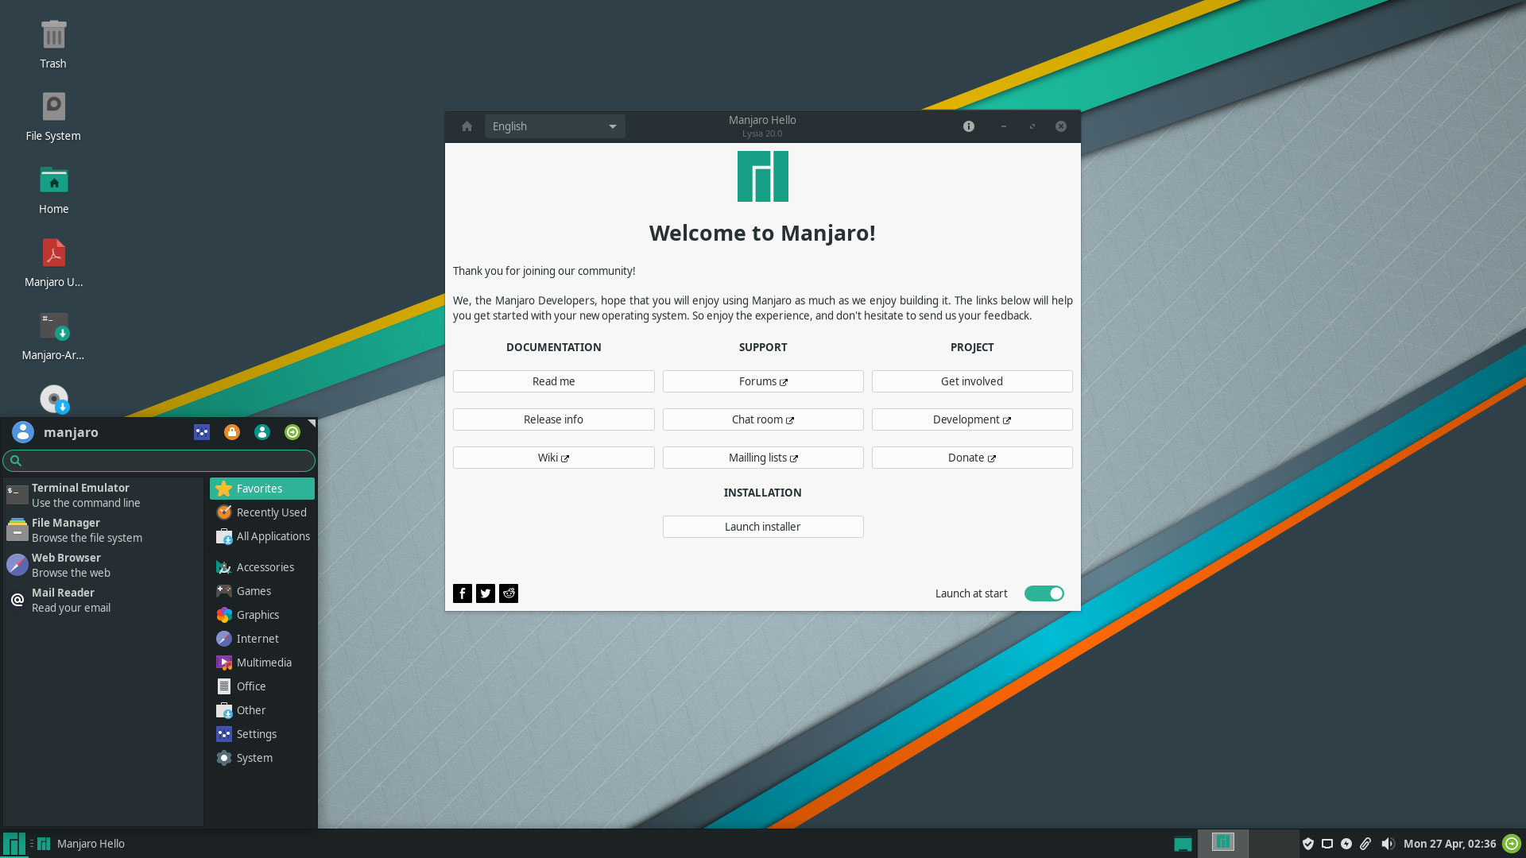The width and height of the screenshot is (1526, 858).
Task: Click the Launch installer button
Action: coord(762,526)
